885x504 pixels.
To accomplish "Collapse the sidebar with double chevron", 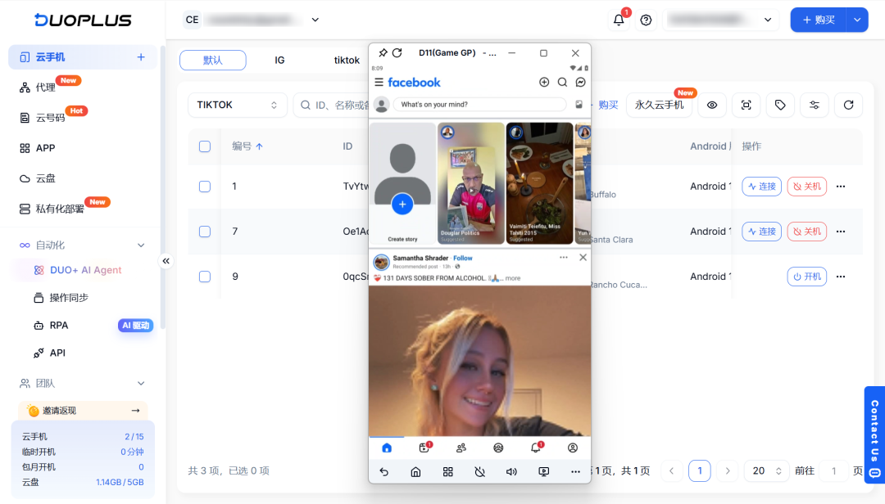I will [x=166, y=261].
